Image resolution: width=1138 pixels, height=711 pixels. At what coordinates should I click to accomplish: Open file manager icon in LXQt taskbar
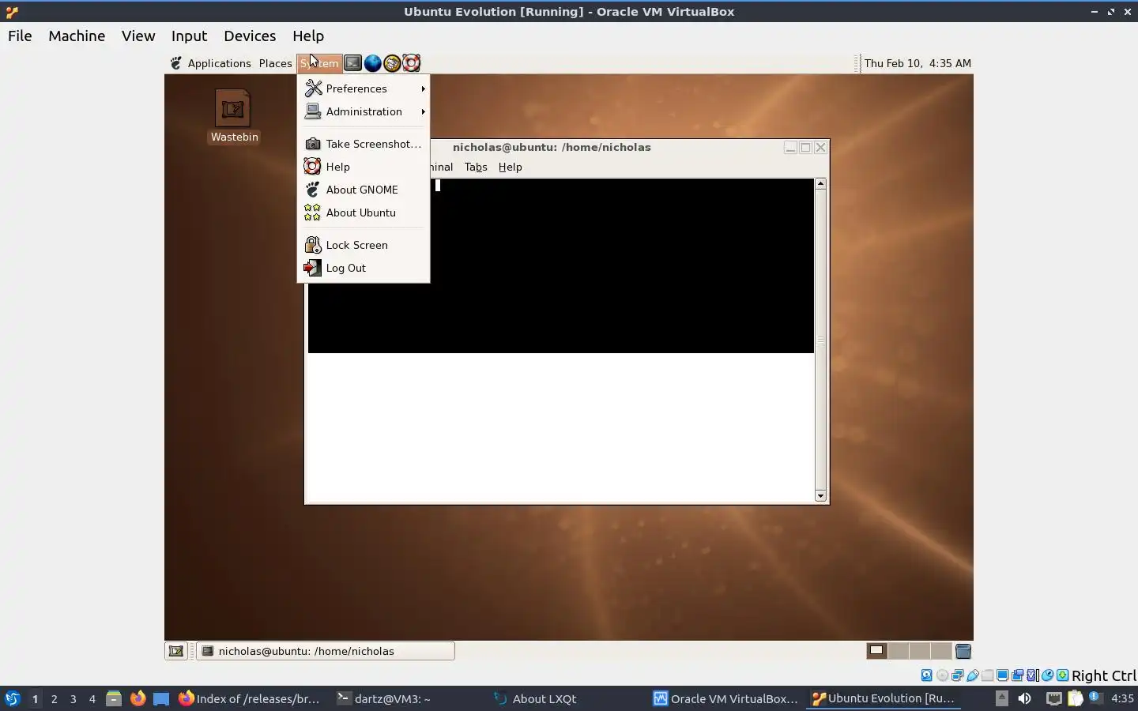pos(114,698)
